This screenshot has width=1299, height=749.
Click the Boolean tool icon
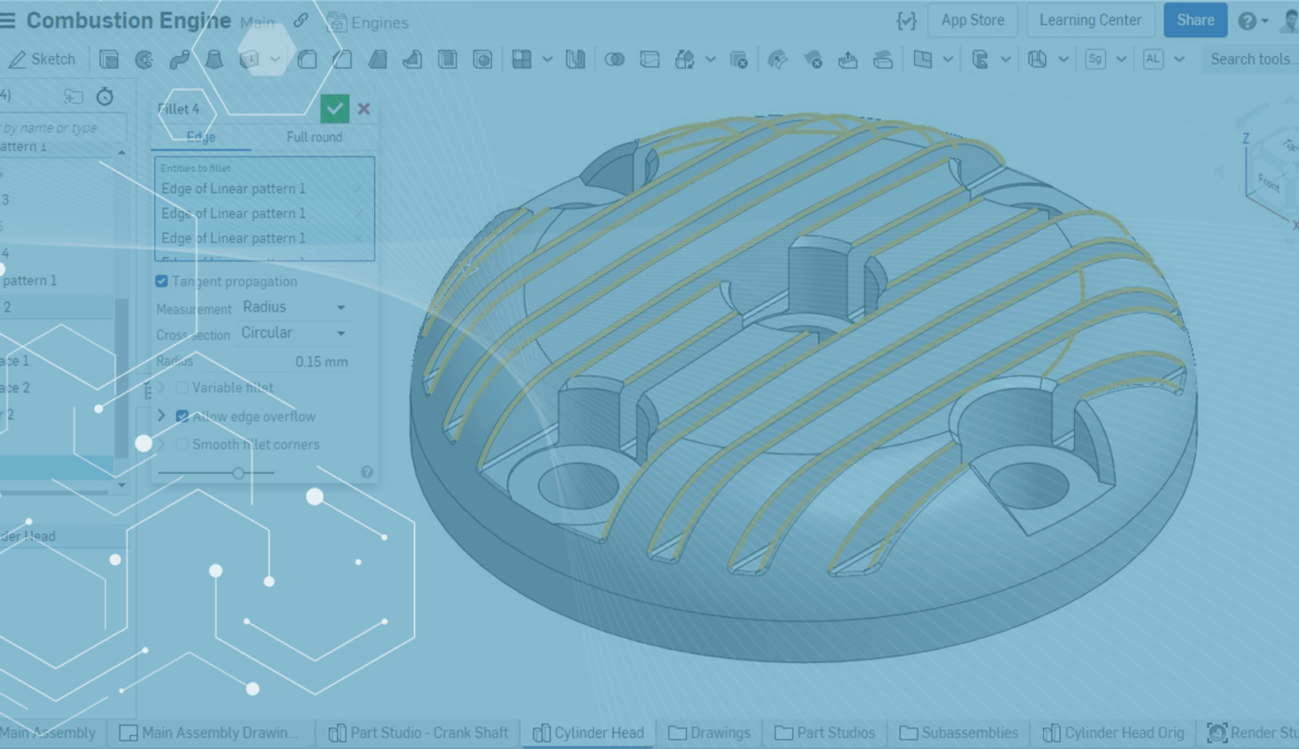tap(615, 59)
